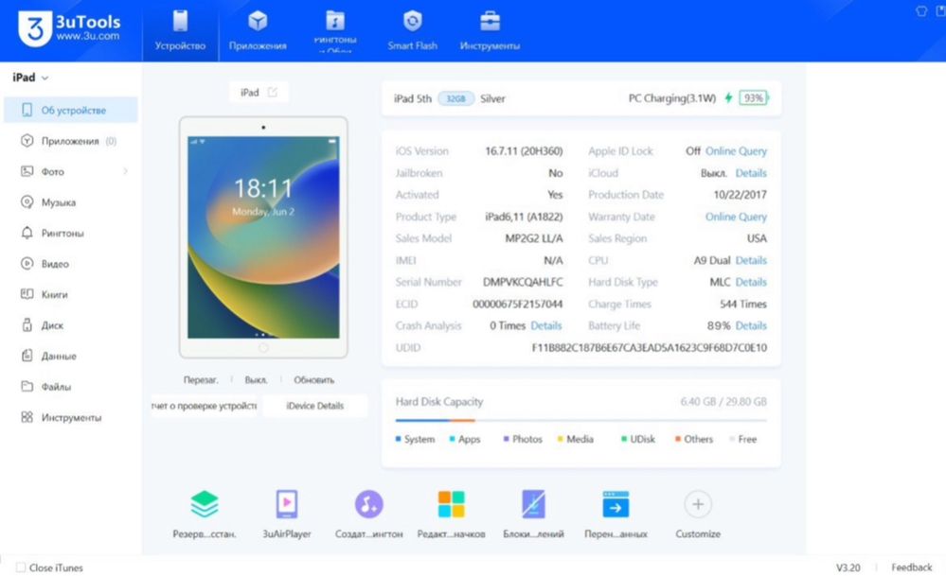Open the Рингтоны sidebar section

pos(71,234)
